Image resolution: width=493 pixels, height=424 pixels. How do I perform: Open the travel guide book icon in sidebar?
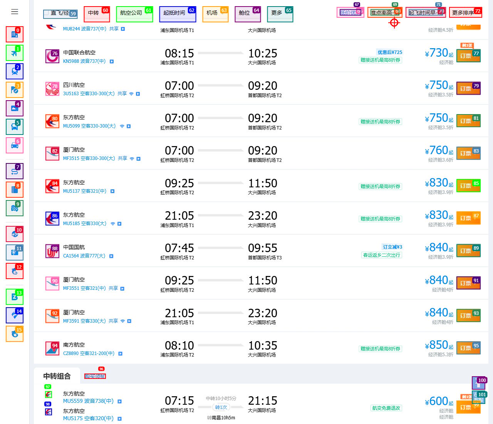pyautogui.click(x=15, y=190)
